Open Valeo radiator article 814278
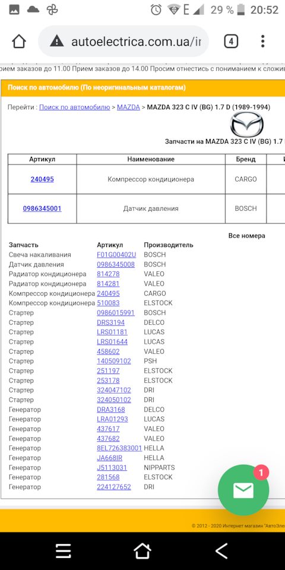The image size is (285, 570). (108, 274)
